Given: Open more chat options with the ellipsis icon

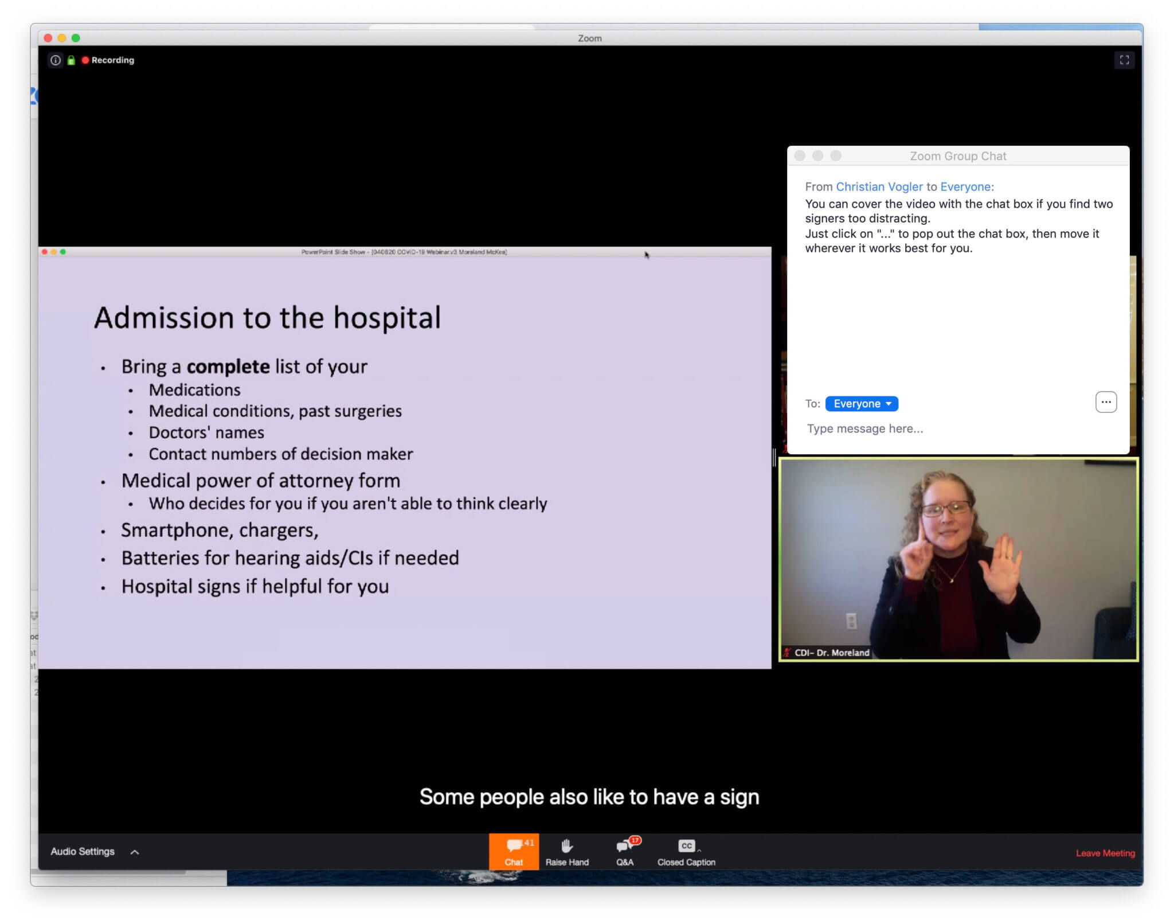Looking at the screenshot, I should 1106,402.
